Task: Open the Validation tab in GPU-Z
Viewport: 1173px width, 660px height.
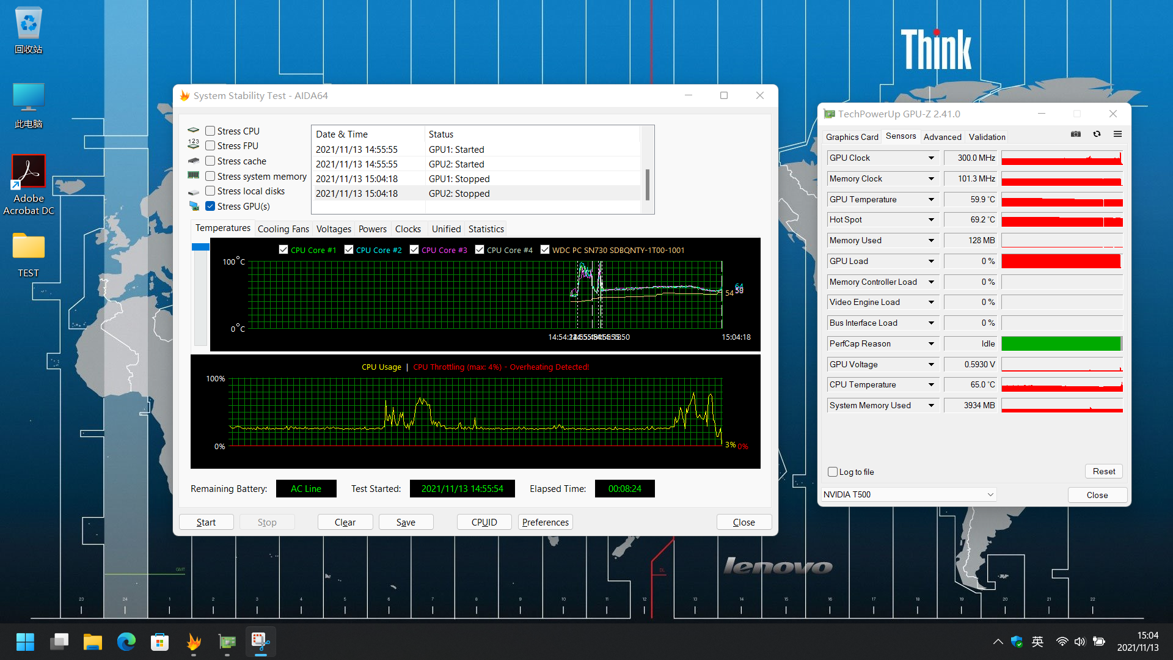Action: [987, 137]
